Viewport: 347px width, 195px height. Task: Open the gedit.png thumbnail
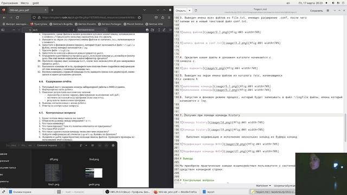tap(94, 173)
